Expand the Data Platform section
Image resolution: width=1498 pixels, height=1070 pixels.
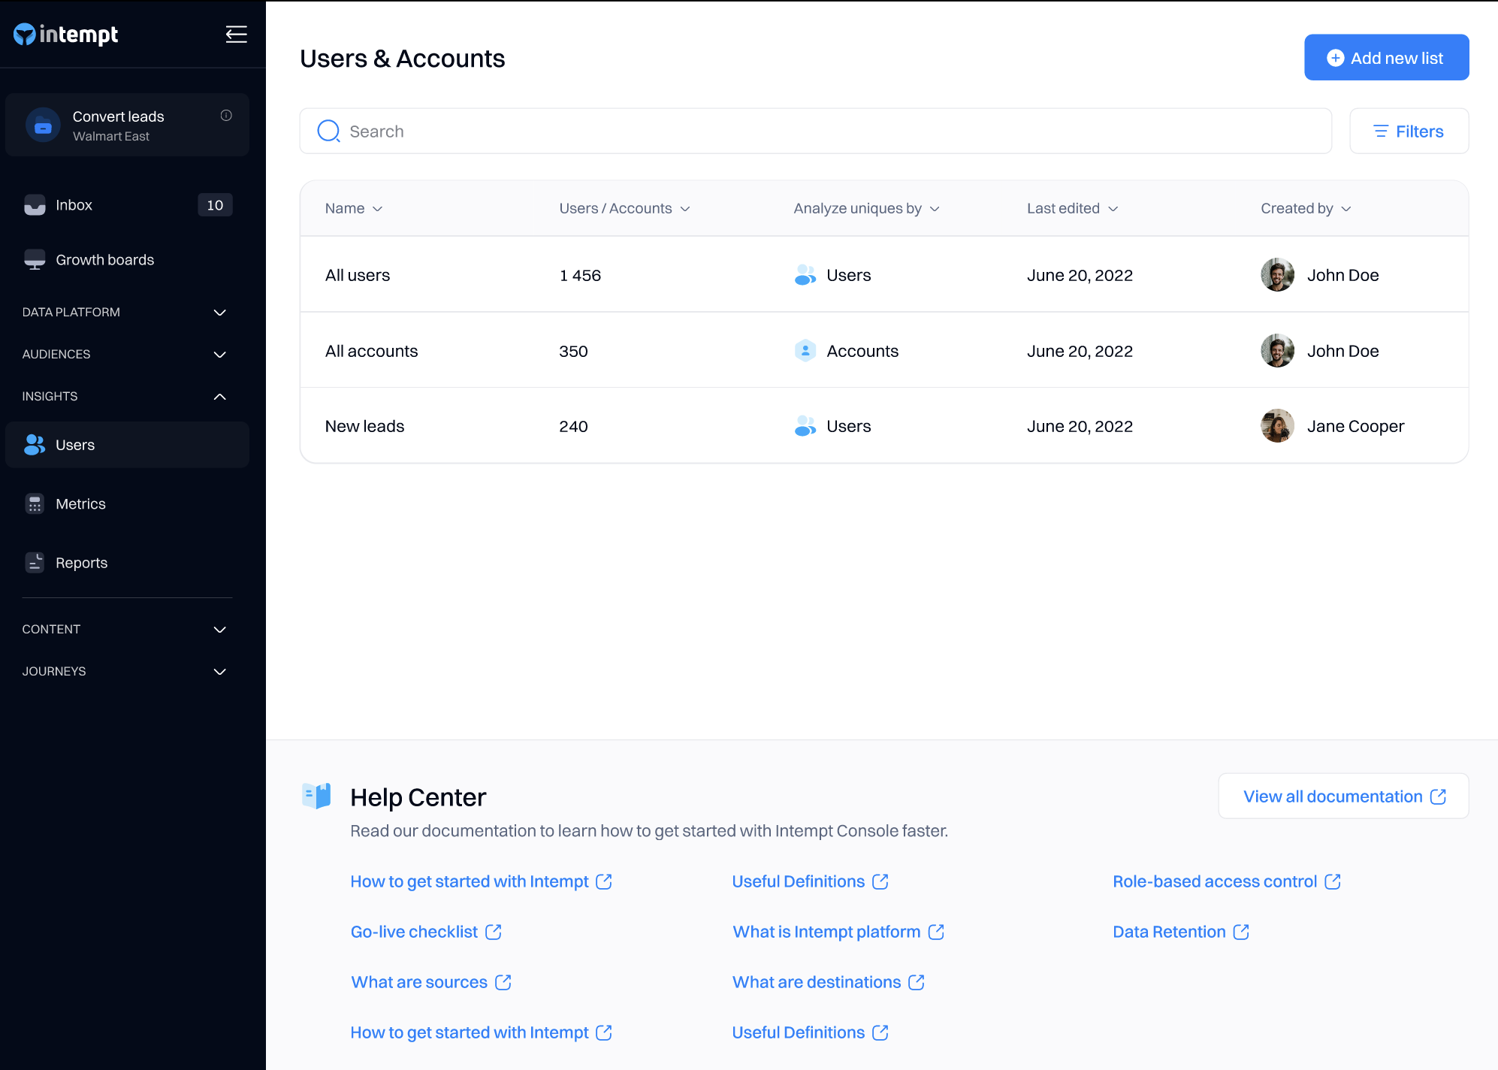[x=220, y=313]
